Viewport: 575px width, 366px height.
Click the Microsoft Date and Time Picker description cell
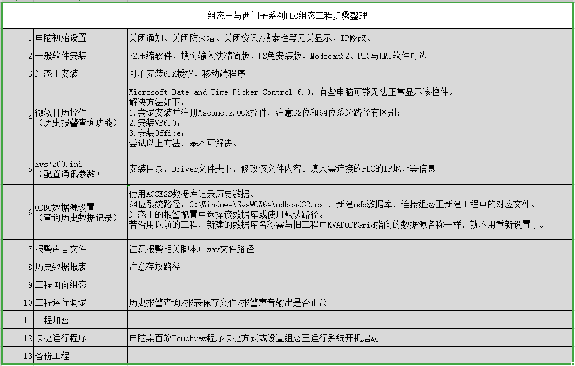point(350,117)
